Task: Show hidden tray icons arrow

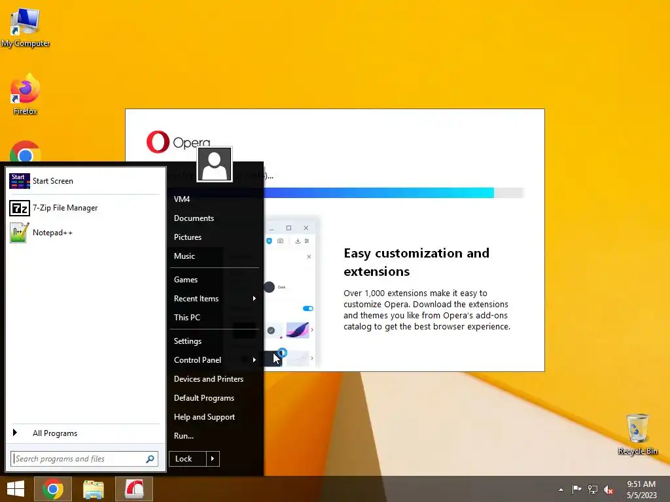Action: [x=561, y=490]
